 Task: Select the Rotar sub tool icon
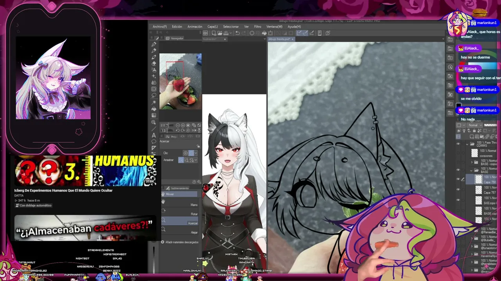coord(163,211)
